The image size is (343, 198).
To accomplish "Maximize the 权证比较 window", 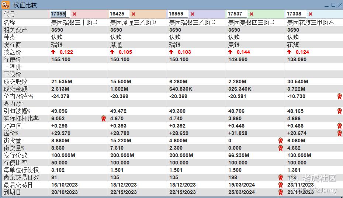I will click(x=333, y=4).
